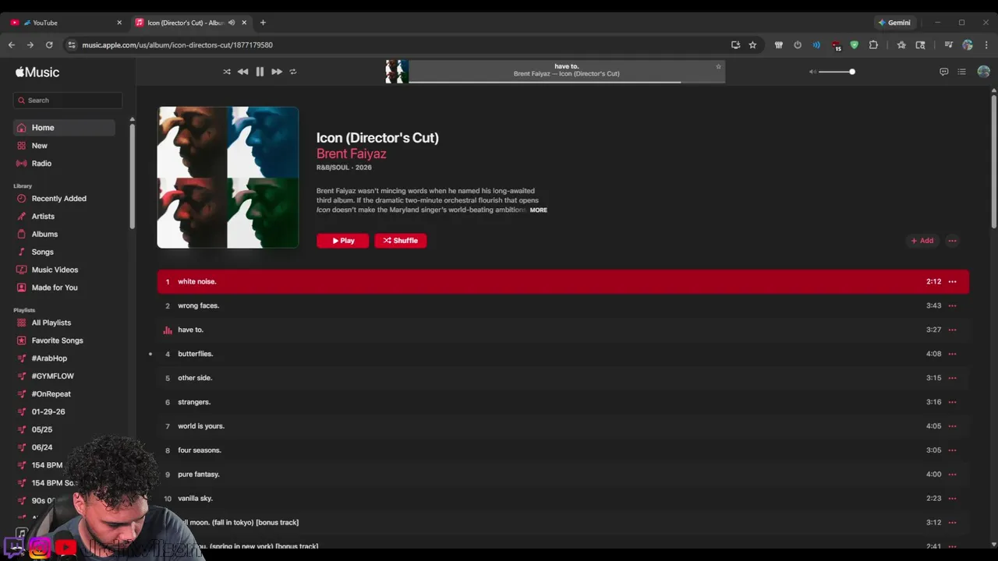The width and height of the screenshot is (998, 561).
Task: Open Music Videos in the library
Action: (x=64, y=270)
